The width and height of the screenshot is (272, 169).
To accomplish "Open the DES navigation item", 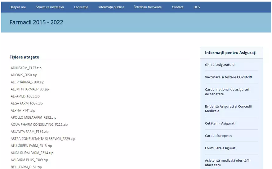I will click(197, 7).
